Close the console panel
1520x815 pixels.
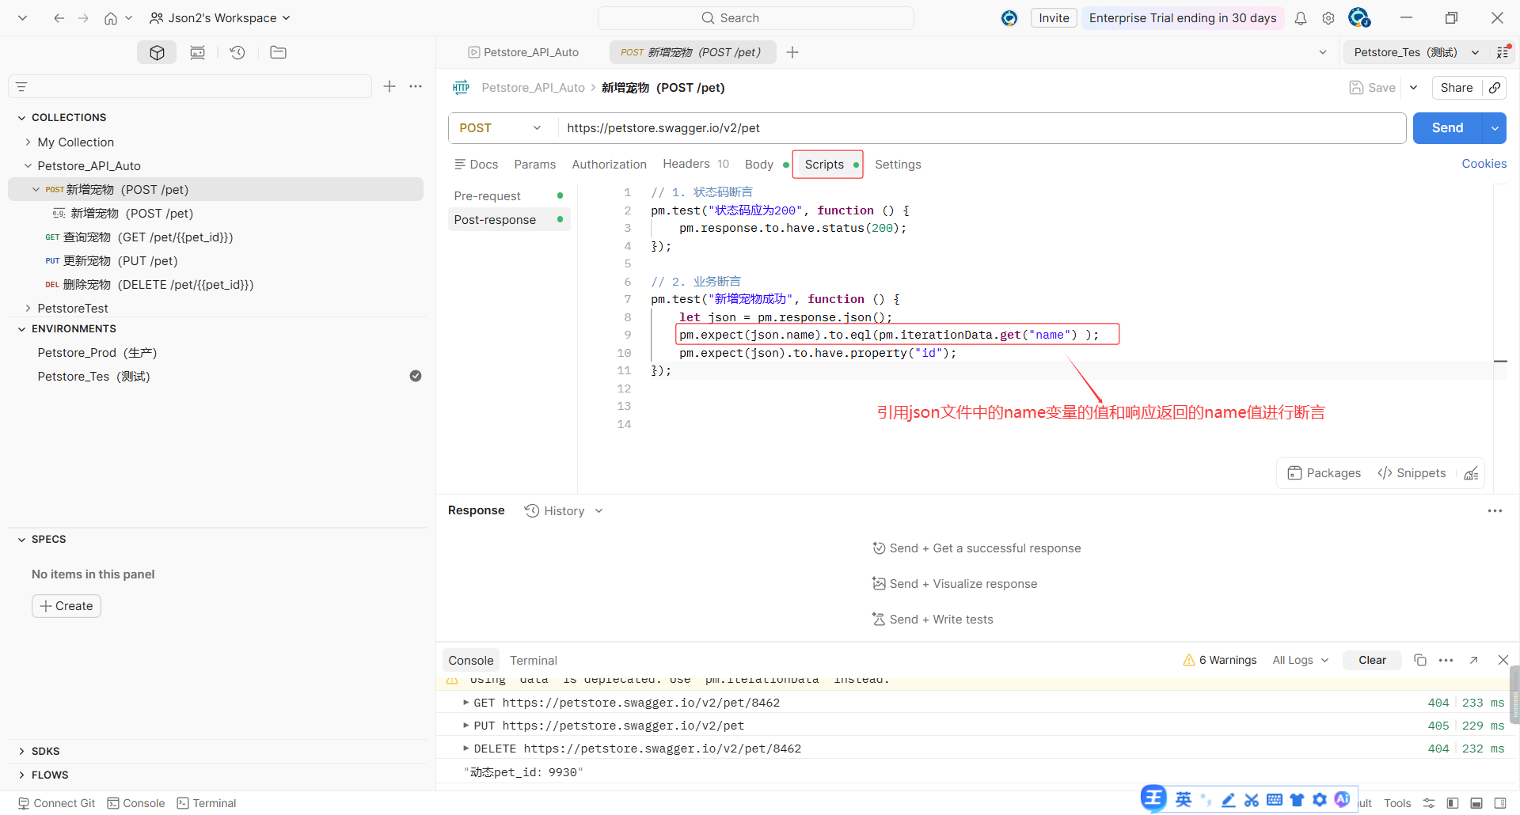[1503, 660]
